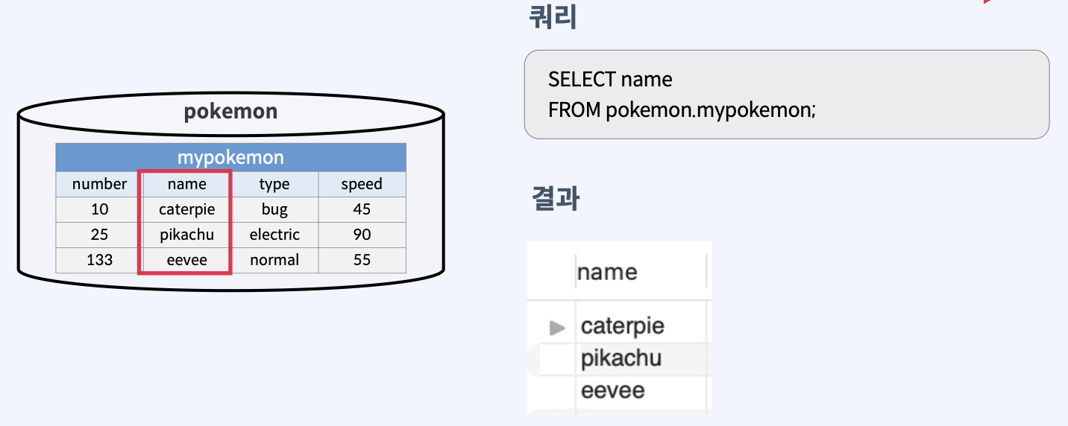Click the speed column header cell
The height and width of the screenshot is (426, 1068).
click(362, 184)
